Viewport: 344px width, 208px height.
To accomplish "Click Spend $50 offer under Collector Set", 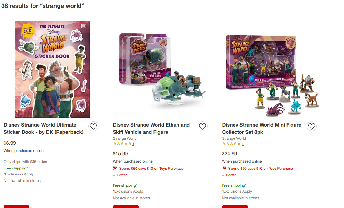I will 260,169.
